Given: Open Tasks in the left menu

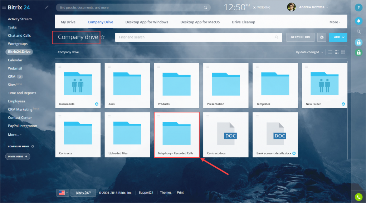Looking at the screenshot, I should pos(12,27).
